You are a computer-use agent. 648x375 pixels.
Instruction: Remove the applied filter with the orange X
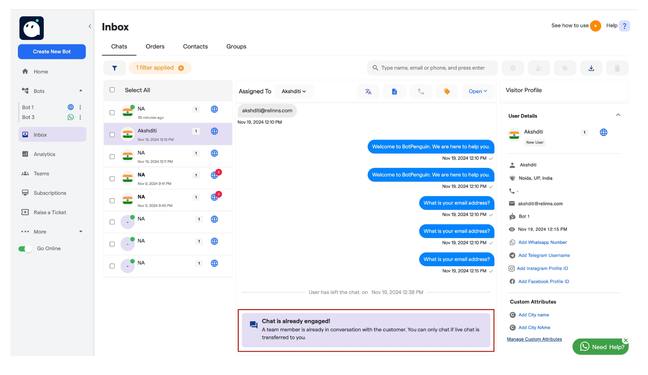point(181,68)
